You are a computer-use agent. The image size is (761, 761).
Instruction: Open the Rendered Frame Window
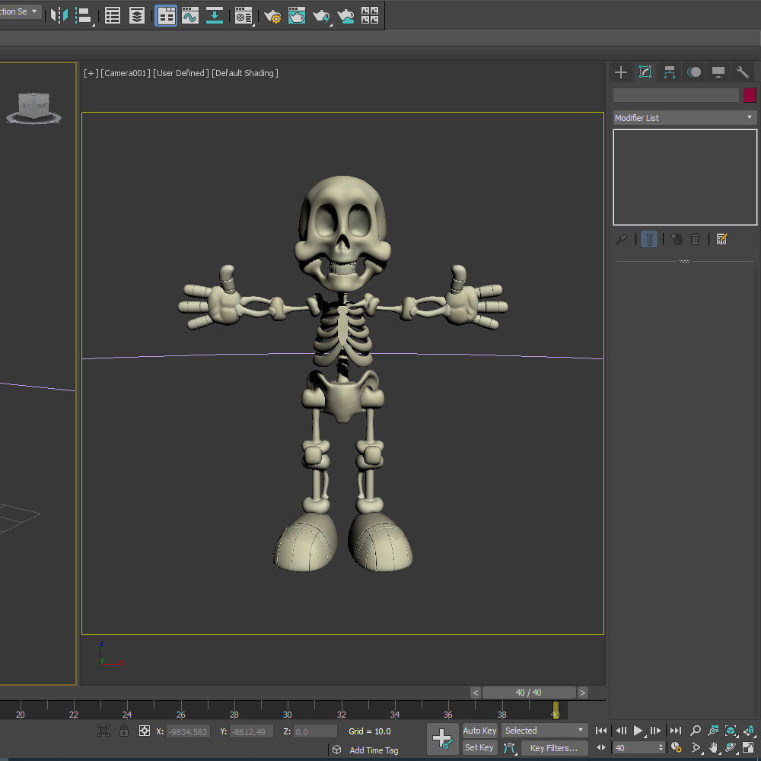click(x=297, y=15)
